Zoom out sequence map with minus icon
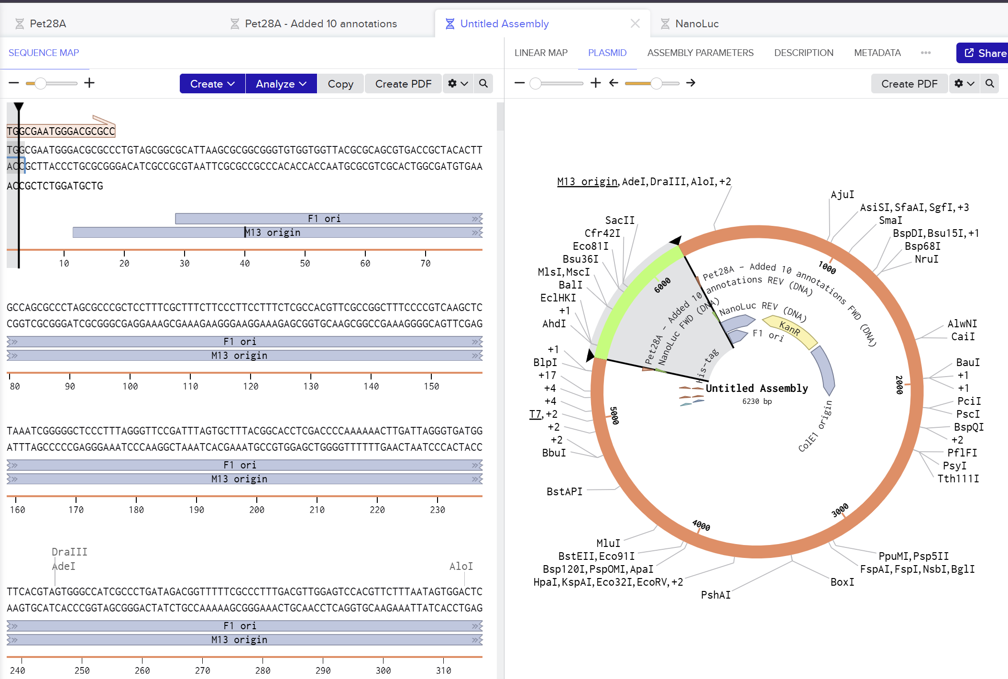 14,83
